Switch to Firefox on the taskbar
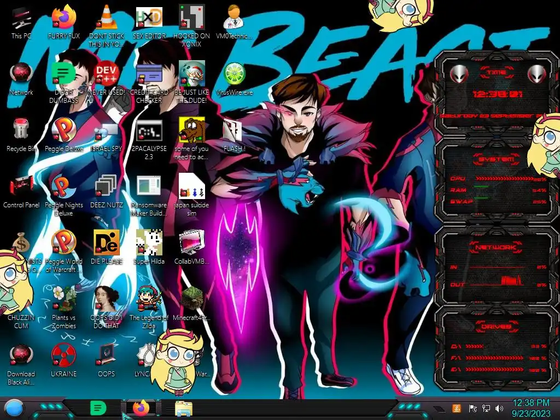The image size is (560, 420). click(x=141, y=408)
